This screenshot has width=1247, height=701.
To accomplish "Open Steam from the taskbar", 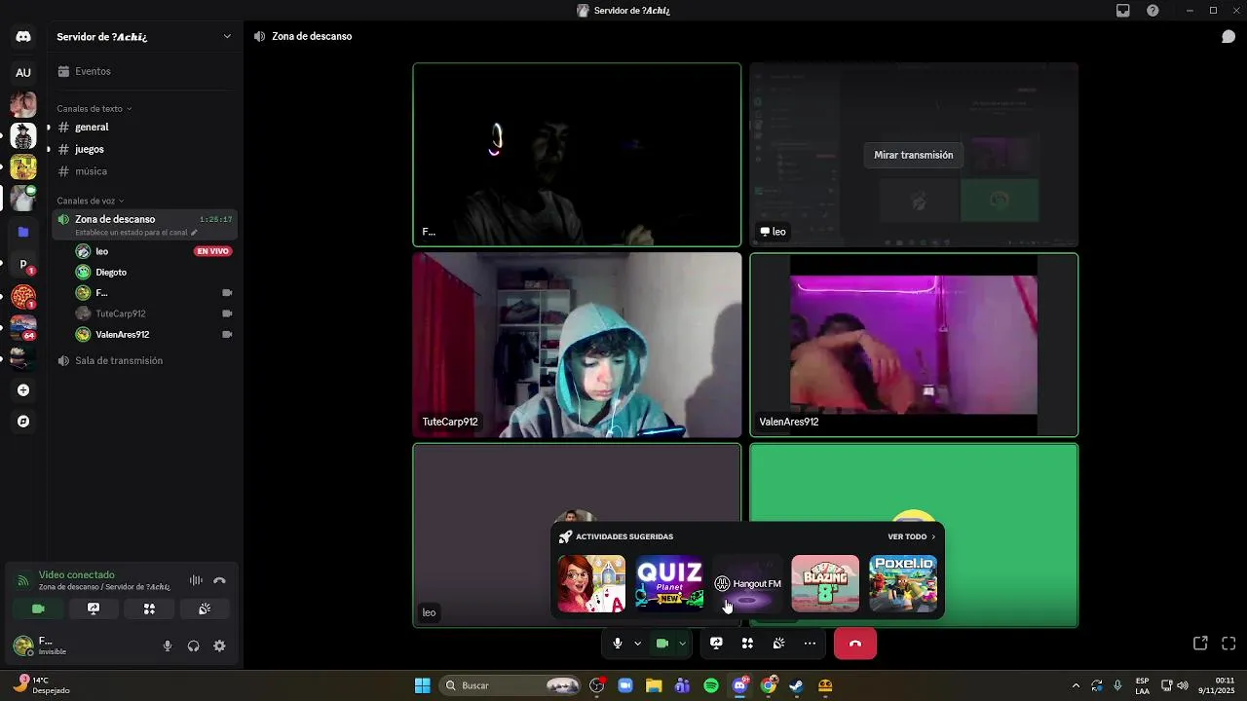I will [x=796, y=685].
